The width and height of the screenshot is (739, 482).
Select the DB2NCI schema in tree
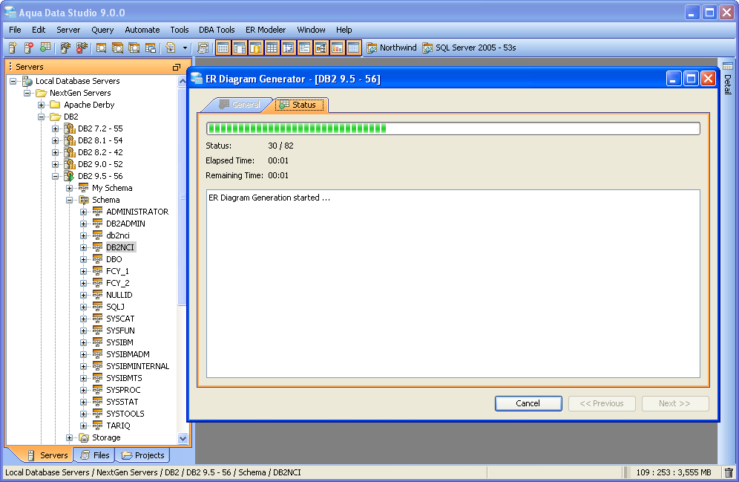coord(120,247)
